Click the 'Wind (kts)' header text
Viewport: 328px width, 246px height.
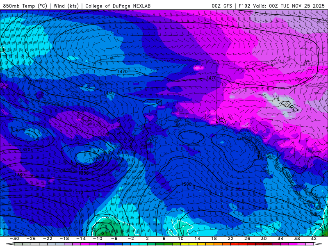(66, 6)
